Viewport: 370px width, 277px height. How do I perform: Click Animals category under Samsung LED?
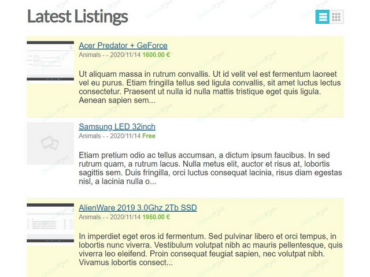[x=90, y=136]
